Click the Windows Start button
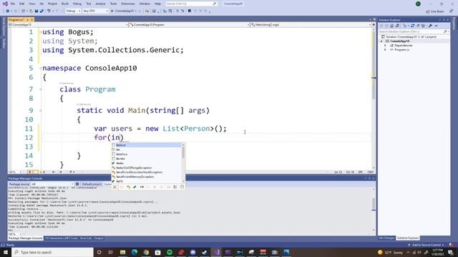458x257 pixels. click(x=6, y=252)
